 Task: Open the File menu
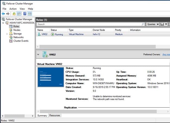4,9
